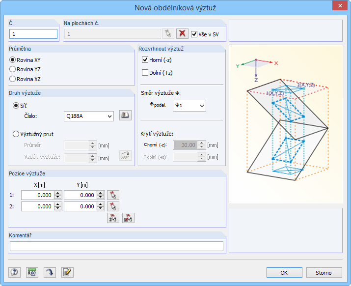Click the Vzdál. výztuže spacing stepper
Screen dimensions: 351x286
tap(92, 158)
